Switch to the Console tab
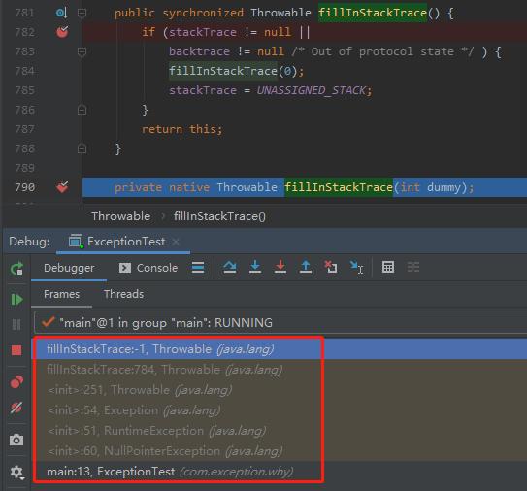 [148, 268]
